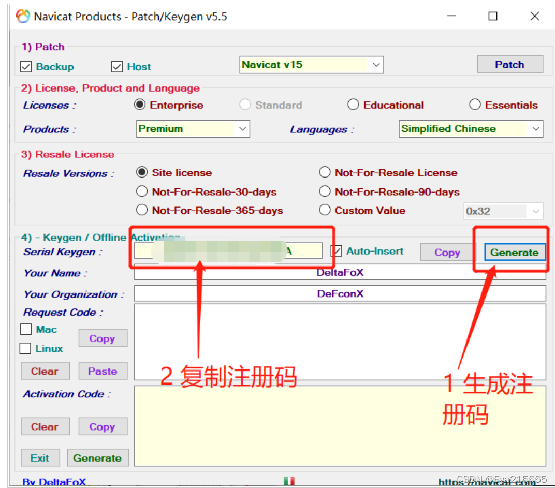
Task: Select the Essentials license option
Action: [475, 105]
